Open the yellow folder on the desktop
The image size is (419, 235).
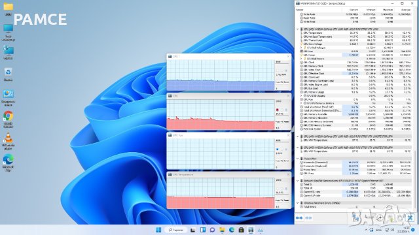[x=9, y=8]
